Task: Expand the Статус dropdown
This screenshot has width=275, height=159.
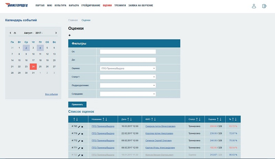Action: tap(128, 77)
